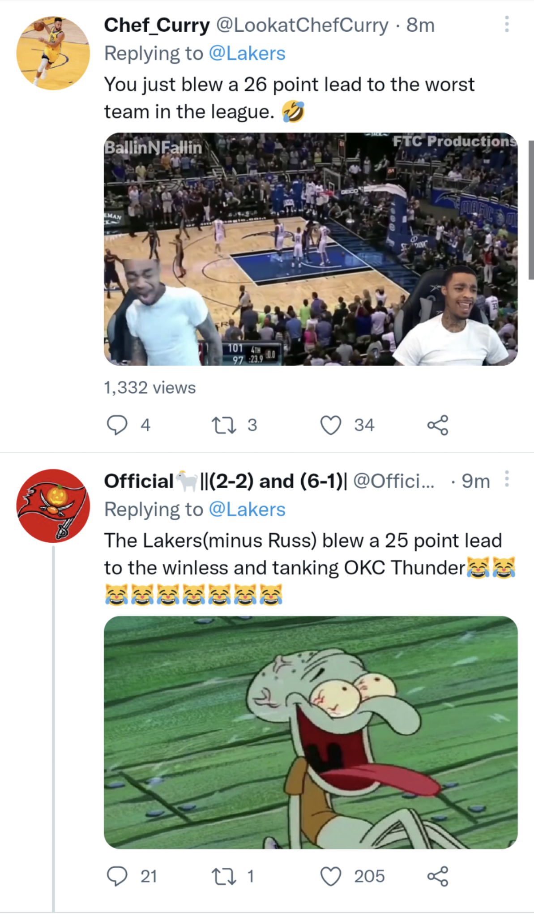Like Chef_Curry's tweet
The width and height of the screenshot is (534, 917).
click(x=331, y=425)
